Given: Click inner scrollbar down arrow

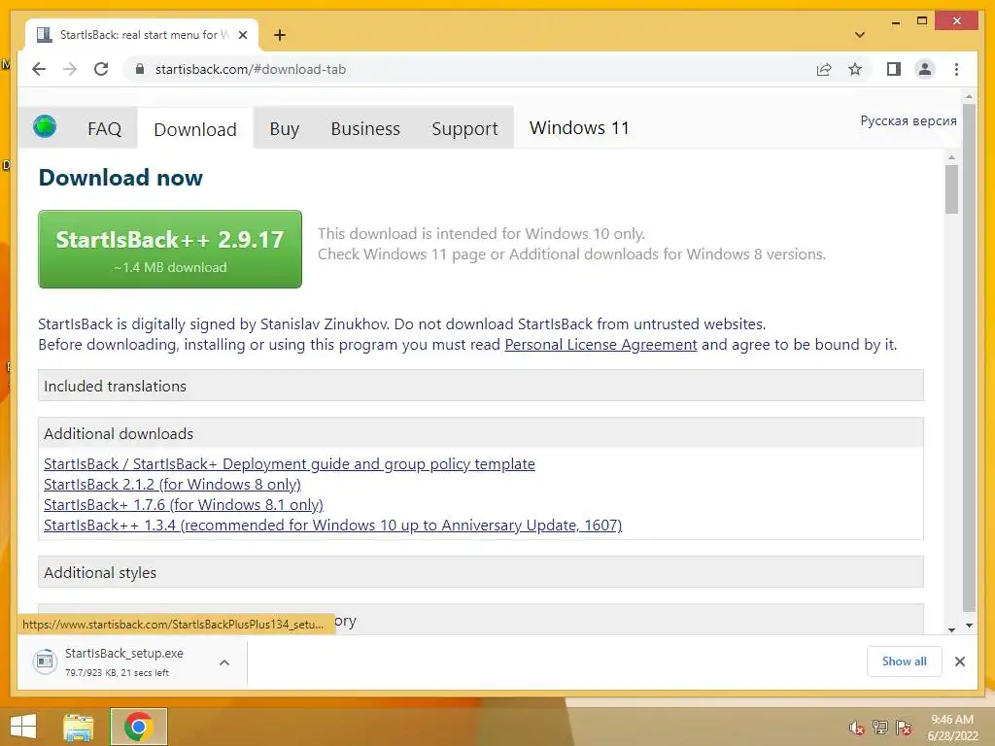Looking at the screenshot, I should (951, 629).
